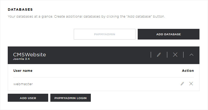Remove the webmaster user with X icon

tap(191, 84)
